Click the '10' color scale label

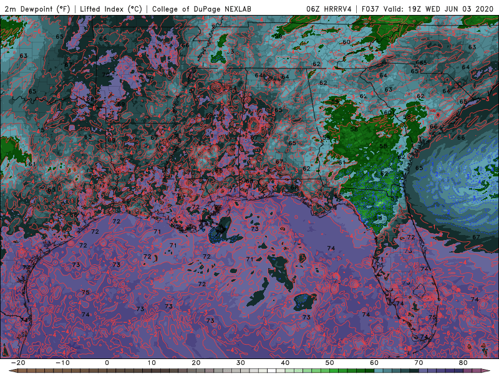tap(152, 363)
